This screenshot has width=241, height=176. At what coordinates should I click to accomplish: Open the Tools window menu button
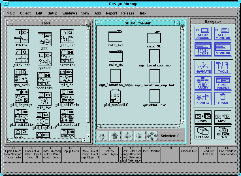click(x=10, y=23)
